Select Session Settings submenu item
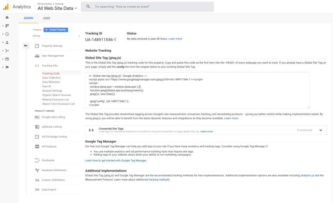Screen dimensions: 333x203 (52, 91)
